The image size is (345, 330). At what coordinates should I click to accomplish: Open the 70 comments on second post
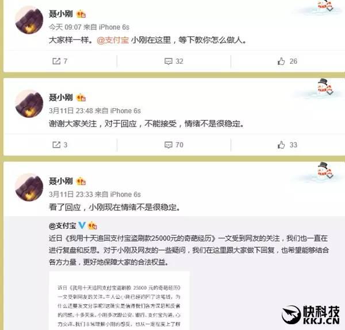point(174,145)
